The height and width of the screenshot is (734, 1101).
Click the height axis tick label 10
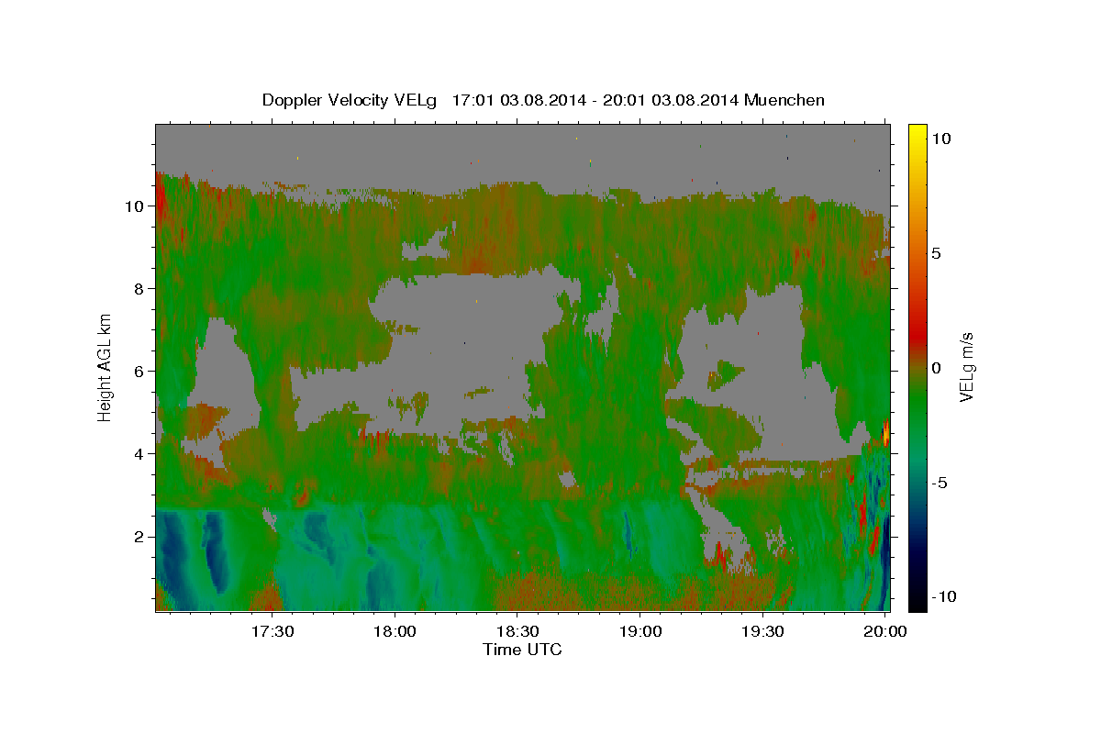point(136,206)
